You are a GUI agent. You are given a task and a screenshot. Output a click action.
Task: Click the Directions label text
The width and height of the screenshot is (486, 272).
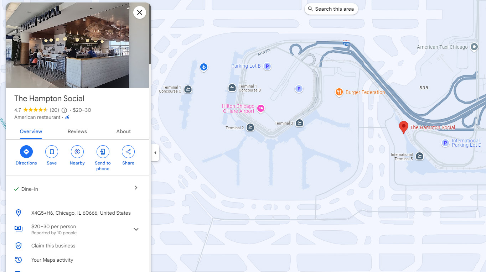[26, 163]
